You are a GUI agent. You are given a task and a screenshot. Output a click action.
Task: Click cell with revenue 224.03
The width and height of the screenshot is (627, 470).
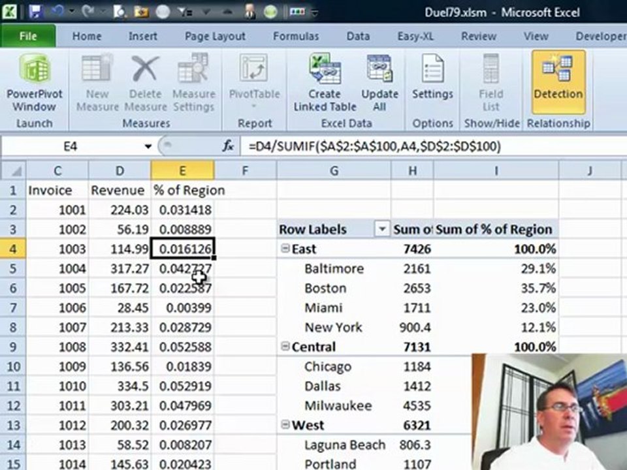120,210
